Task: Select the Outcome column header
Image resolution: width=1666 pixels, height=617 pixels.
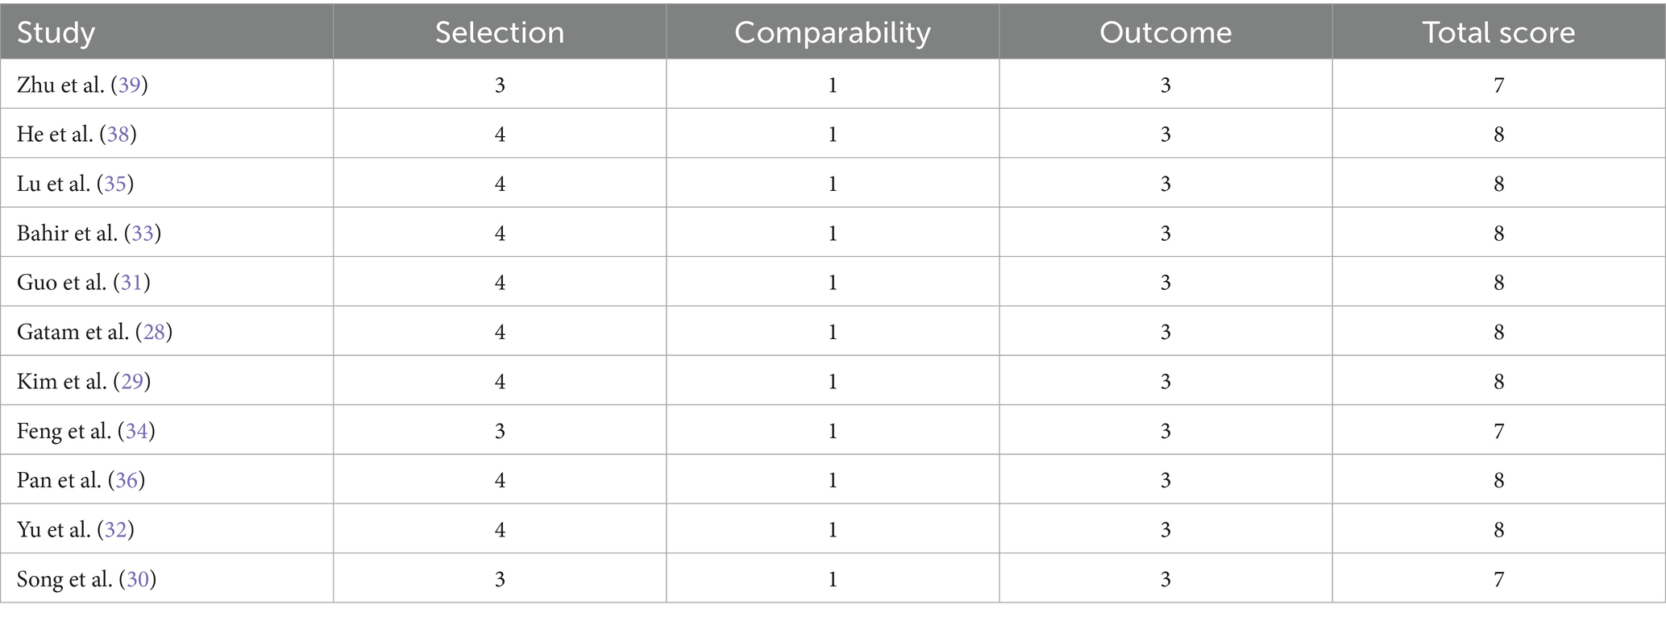Action: [1165, 32]
